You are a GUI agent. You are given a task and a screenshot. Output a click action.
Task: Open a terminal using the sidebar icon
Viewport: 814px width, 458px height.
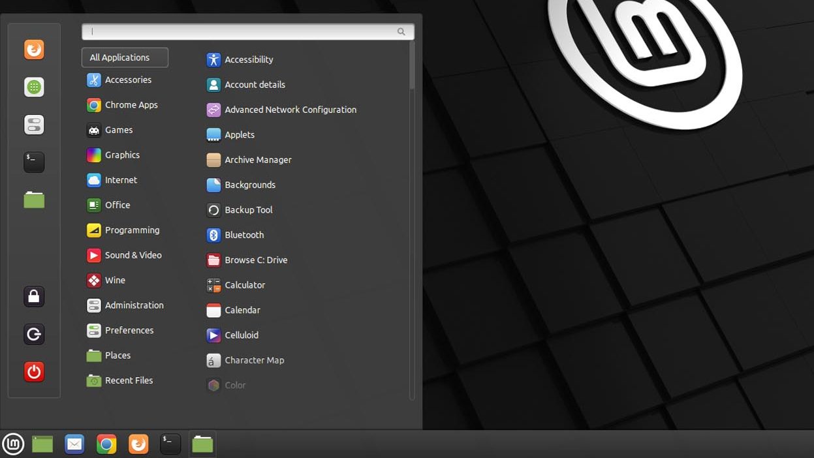click(x=33, y=162)
